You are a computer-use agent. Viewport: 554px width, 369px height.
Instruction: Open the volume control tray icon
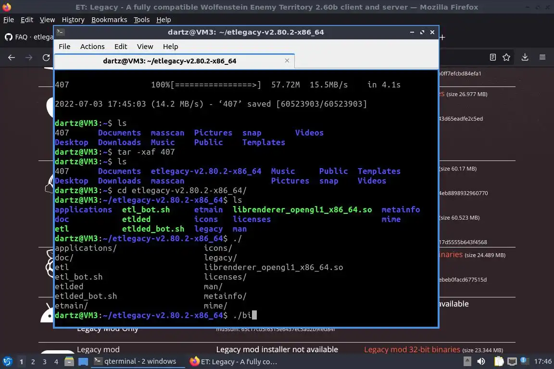481,361
